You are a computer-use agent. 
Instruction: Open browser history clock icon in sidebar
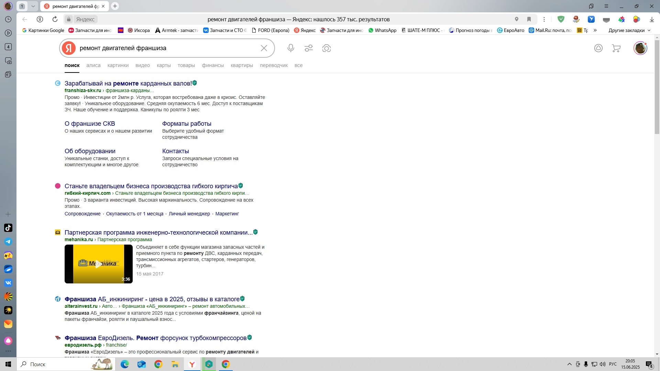pos(8,19)
